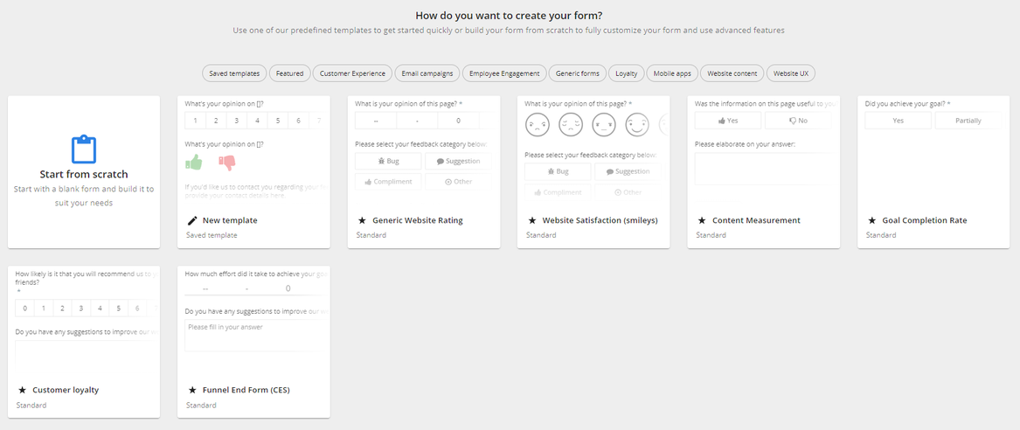Viewport: 1020px width, 430px height.
Task: Choose Yes in Content Measurement preview
Action: coord(728,121)
